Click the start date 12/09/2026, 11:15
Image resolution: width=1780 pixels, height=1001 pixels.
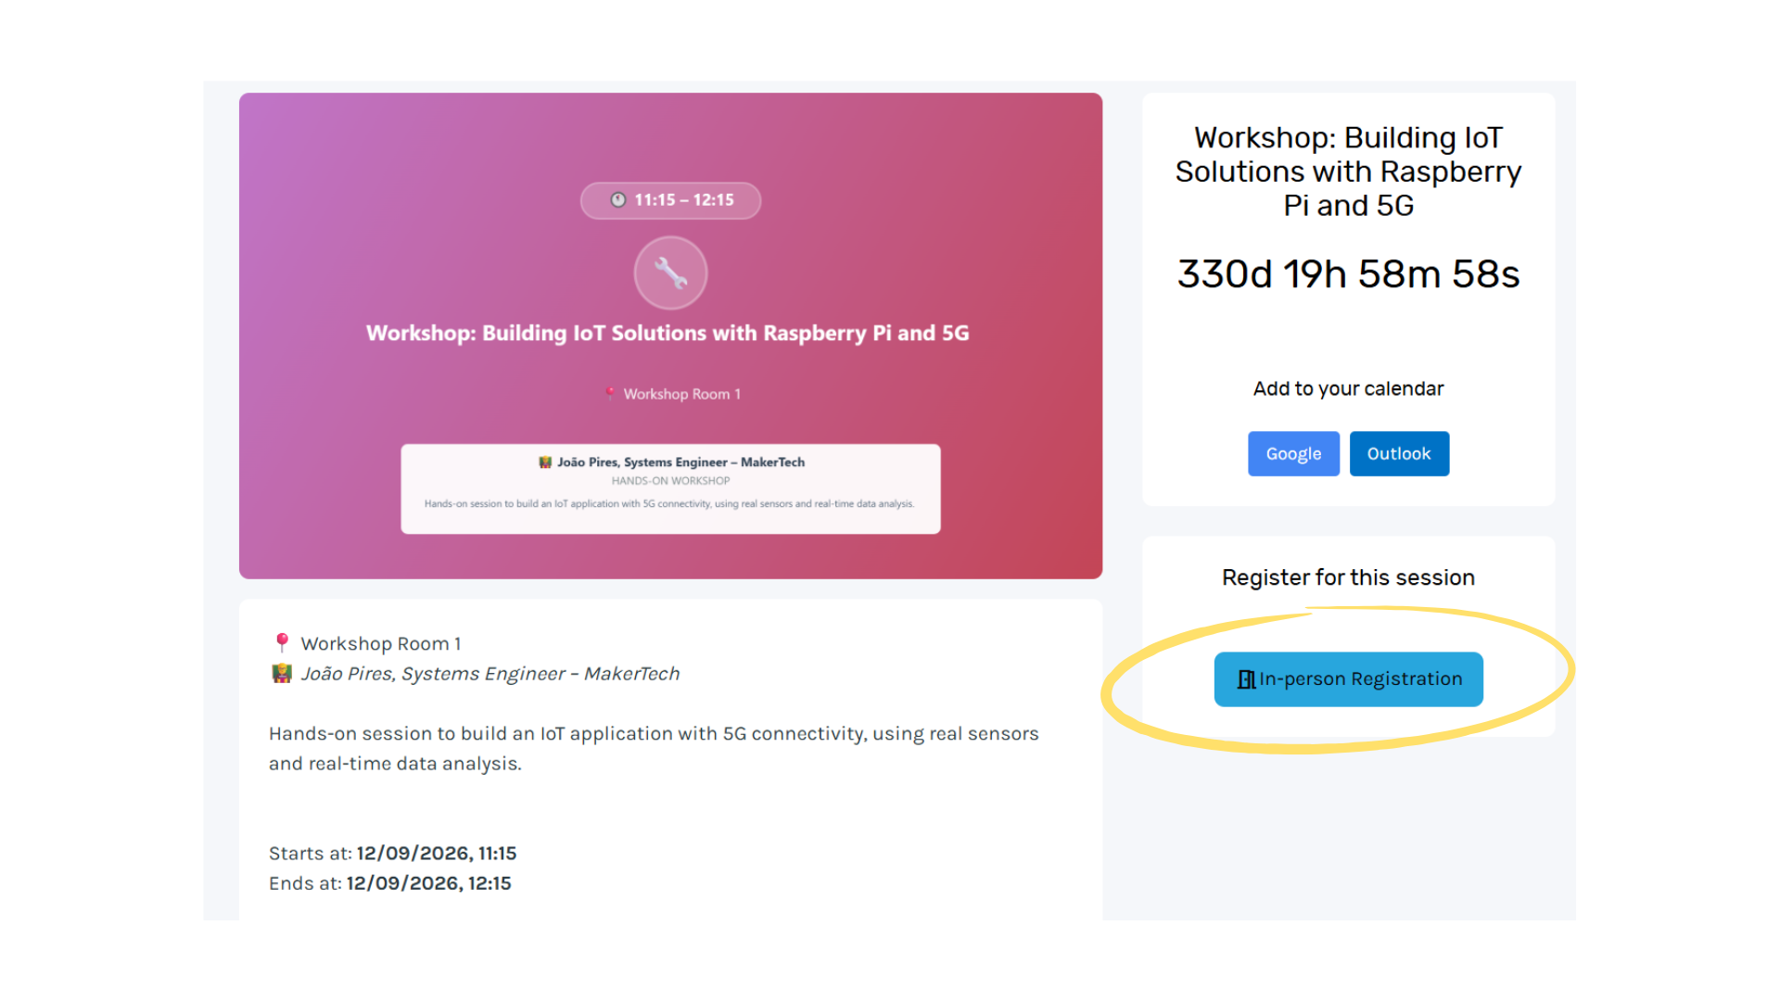coord(437,854)
